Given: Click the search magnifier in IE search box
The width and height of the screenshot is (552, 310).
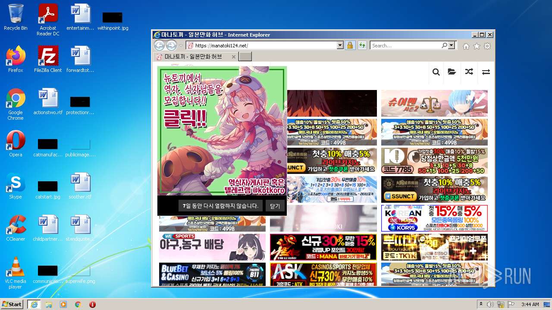Looking at the screenshot, I should 444,45.
